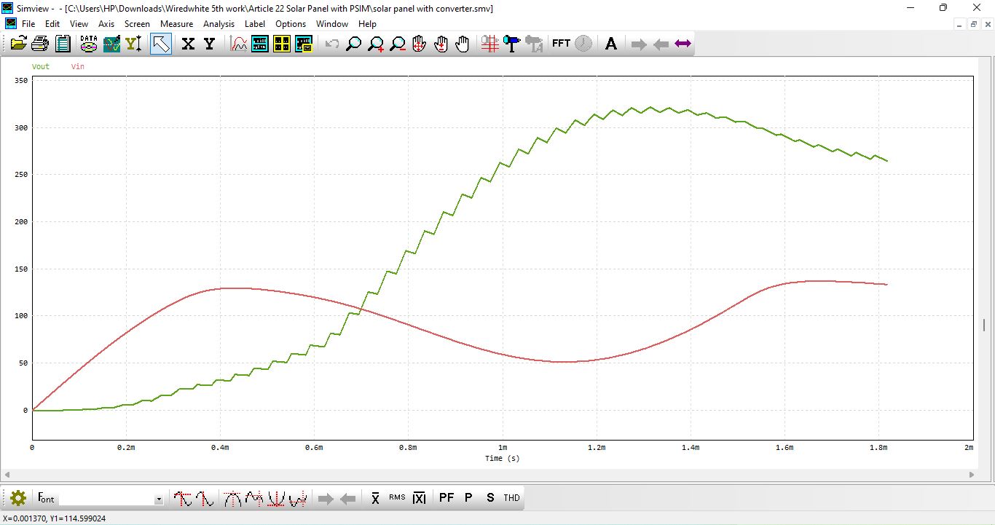Click the X axis settings icon

click(188, 44)
